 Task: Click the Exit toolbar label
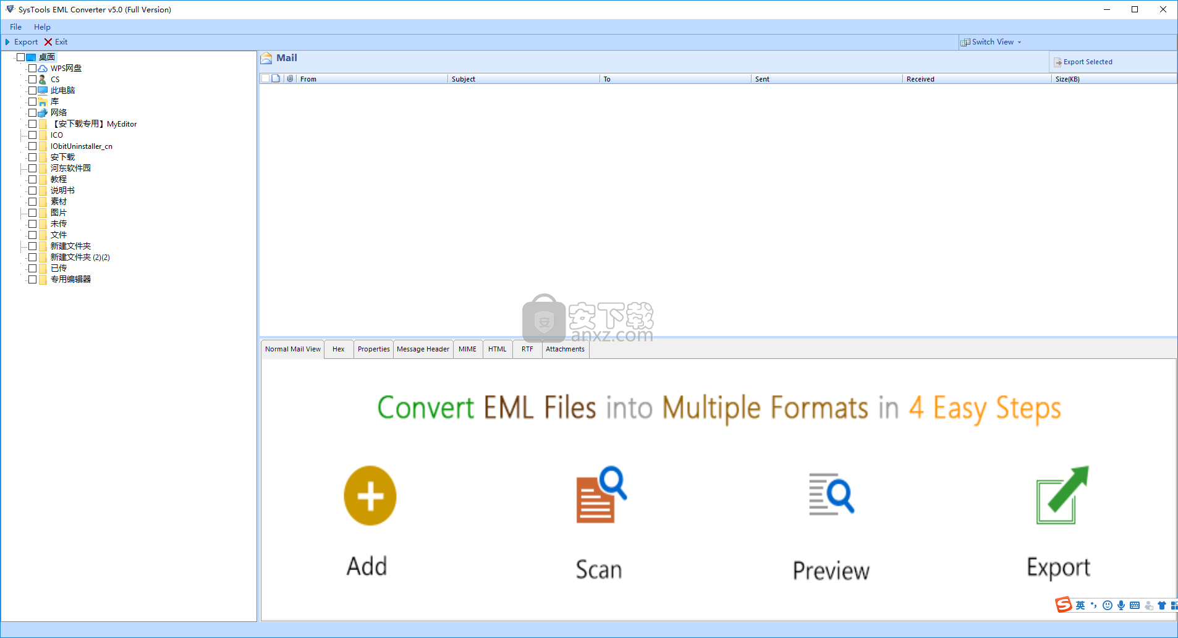(61, 42)
